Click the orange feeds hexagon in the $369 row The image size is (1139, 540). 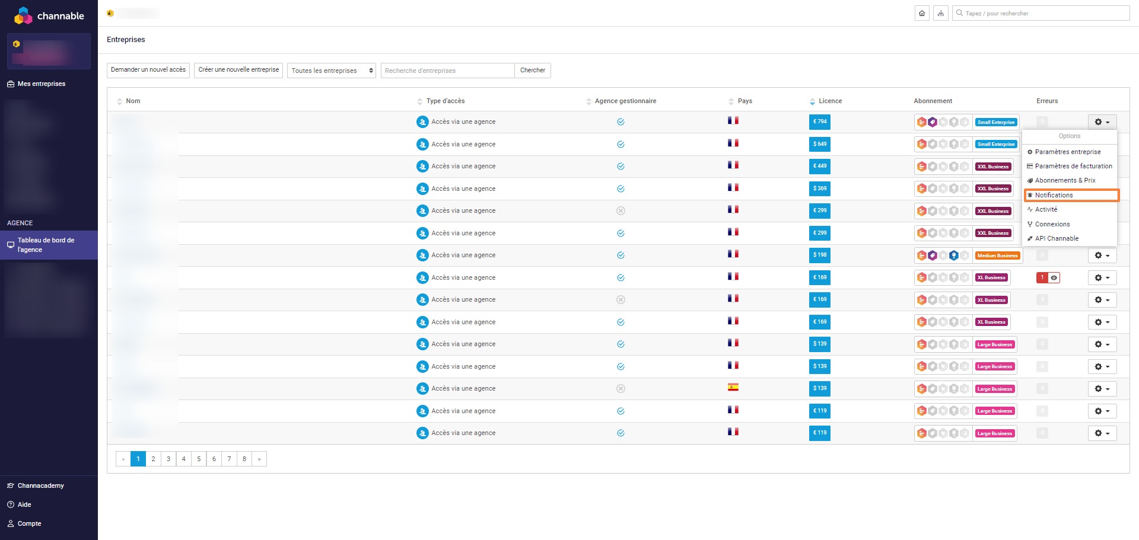pyautogui.click(x=921, y=188)
